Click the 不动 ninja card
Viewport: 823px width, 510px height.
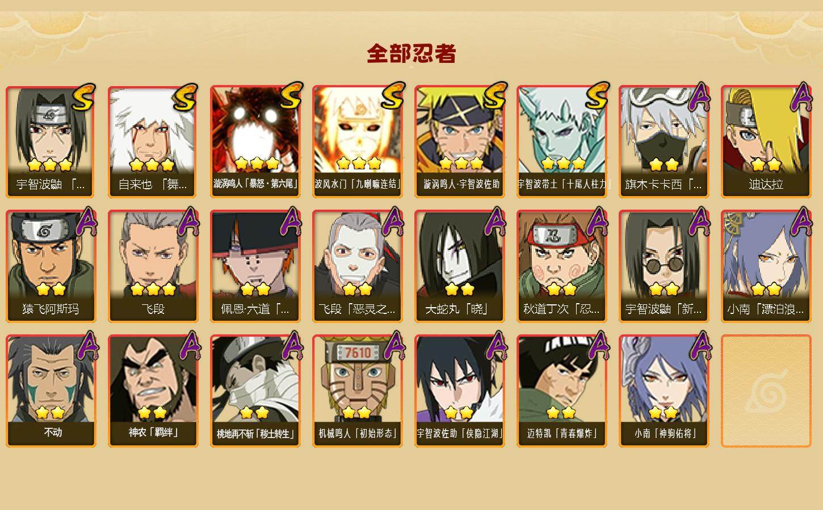[51, 391]
